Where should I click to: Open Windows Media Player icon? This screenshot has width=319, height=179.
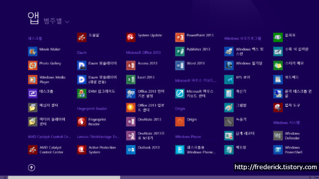tap(32, 79)
